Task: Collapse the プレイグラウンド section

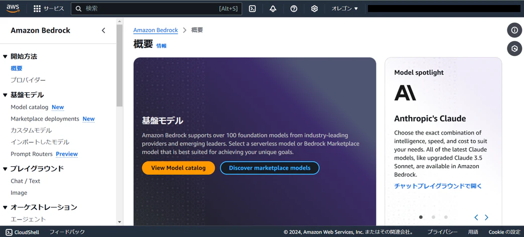Action: click(5, 169)
